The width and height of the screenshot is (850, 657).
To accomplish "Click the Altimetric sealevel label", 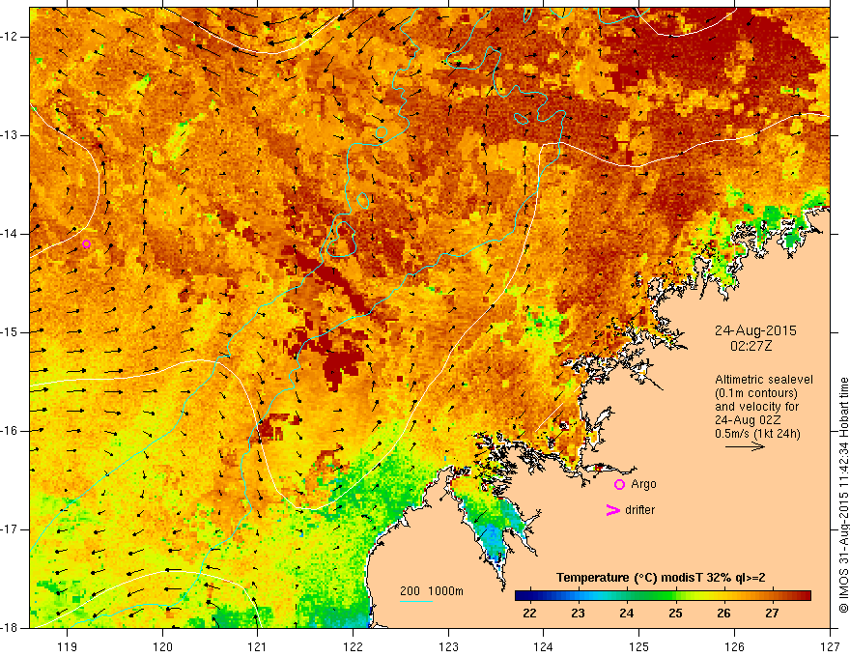I will point(763,380).
